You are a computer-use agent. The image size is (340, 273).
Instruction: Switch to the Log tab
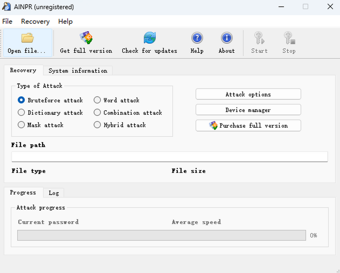tap(54, 193)
